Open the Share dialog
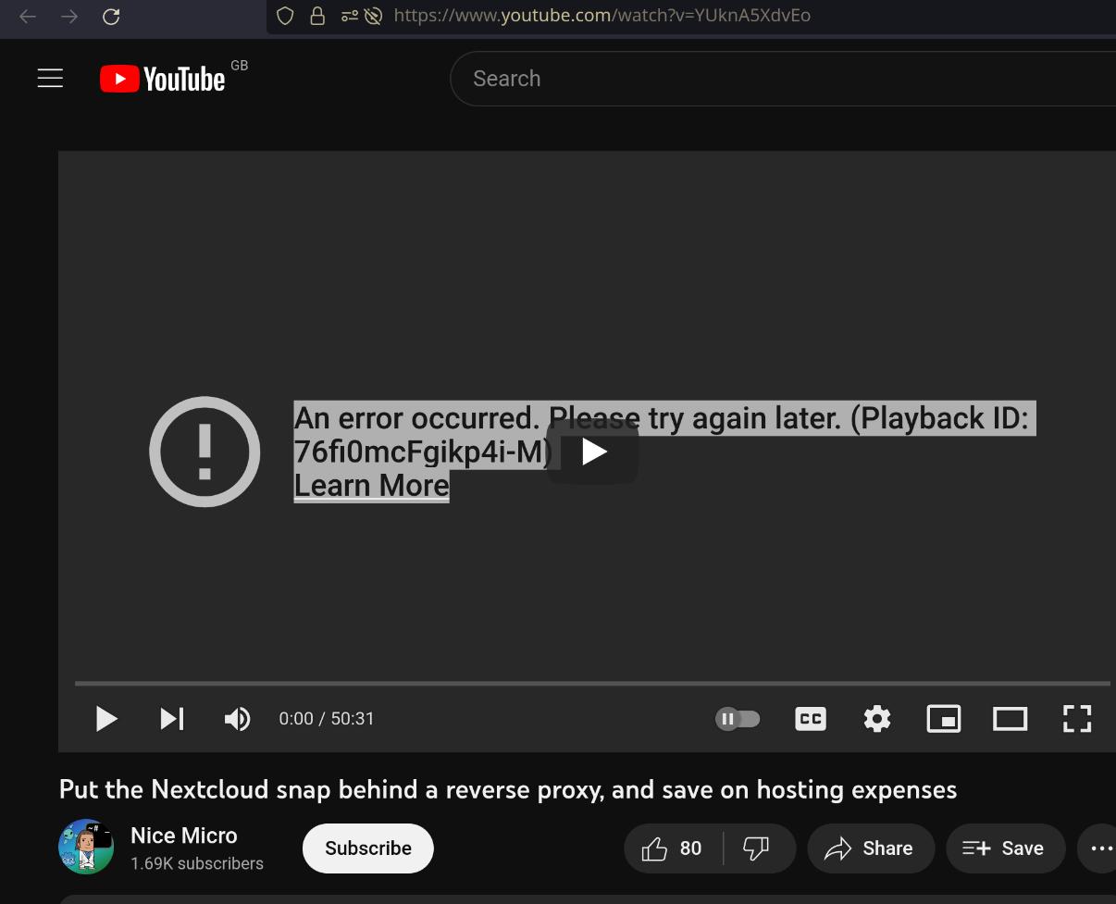 [x=870, y=848]
